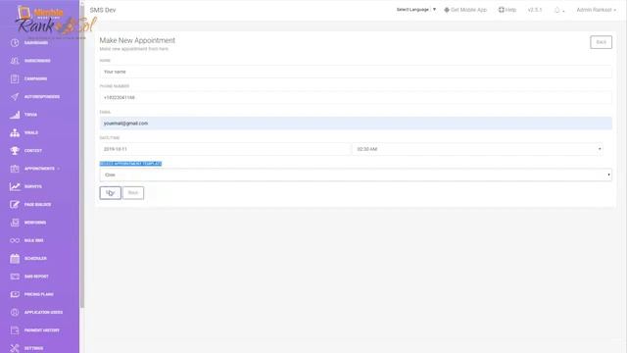
Task: Open the Contest trophy icon
Action: (15, 150)
